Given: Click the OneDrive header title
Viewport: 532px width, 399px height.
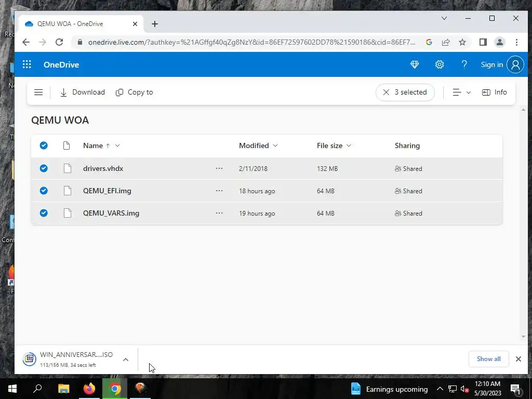Looking at the screenshot, I should (61, 64).
